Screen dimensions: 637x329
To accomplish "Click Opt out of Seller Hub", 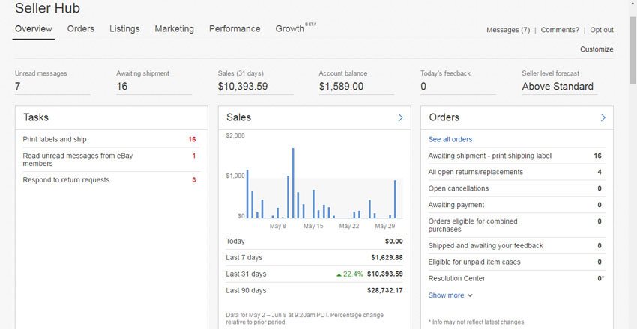I will point(601,30).
